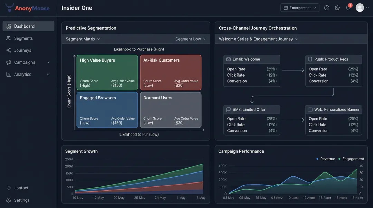The height and width of the screenshot is (208, 373).
Task: Open the Push: Product Recs journey step
Action: (334, 71)
